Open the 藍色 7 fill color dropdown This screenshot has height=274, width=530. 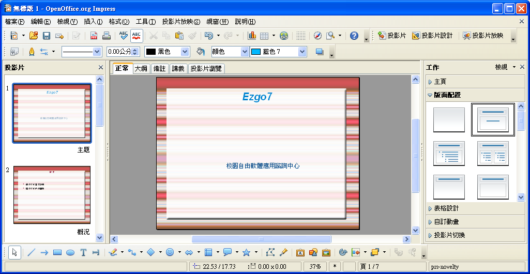coord(302,52)
